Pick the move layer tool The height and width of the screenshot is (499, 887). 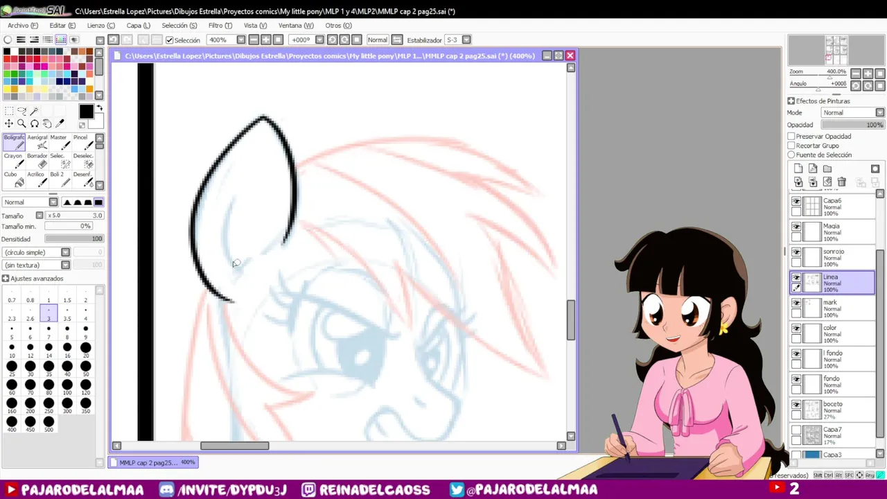[x=9, y=123]
